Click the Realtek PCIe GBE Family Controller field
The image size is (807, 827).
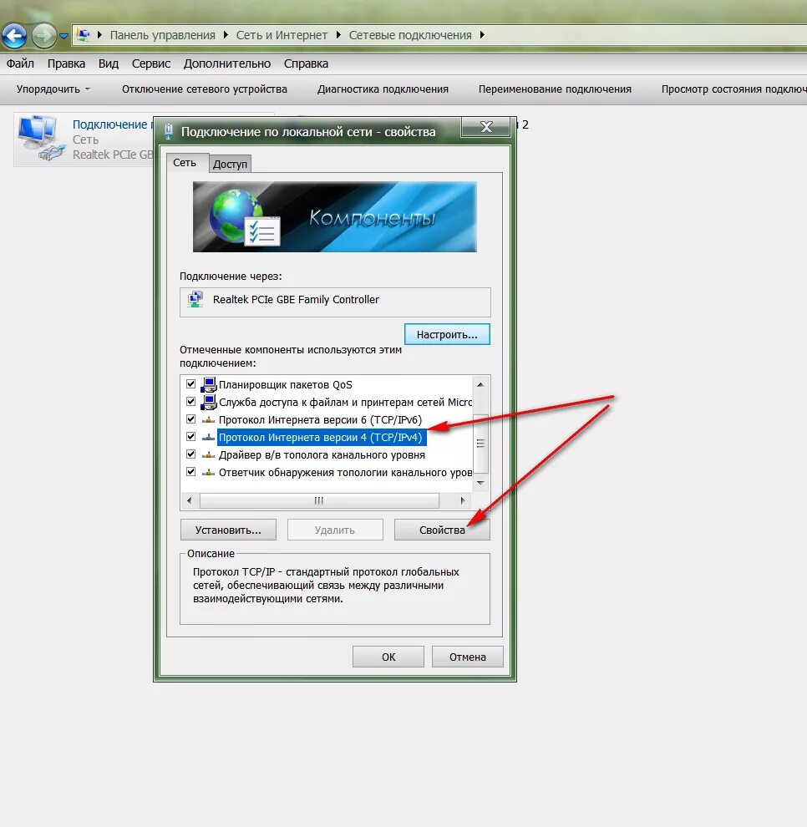point(335,302)
